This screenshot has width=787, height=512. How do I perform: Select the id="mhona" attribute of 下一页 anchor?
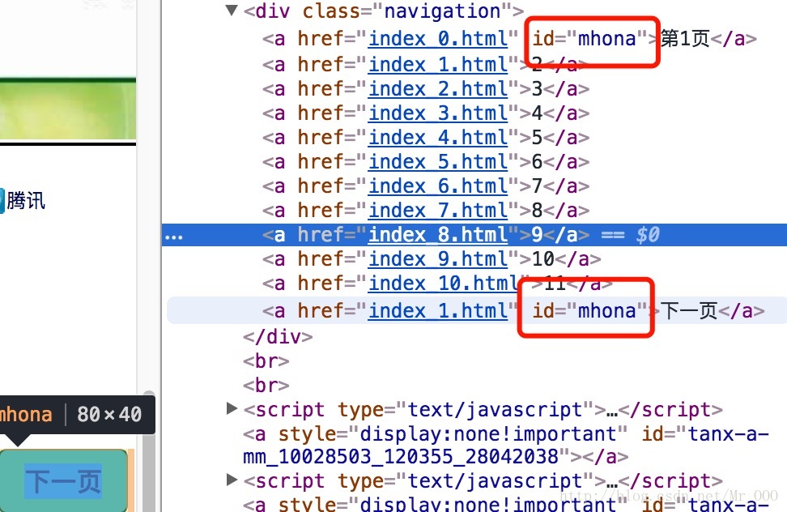pyautogui.click(x=589, y=311)
